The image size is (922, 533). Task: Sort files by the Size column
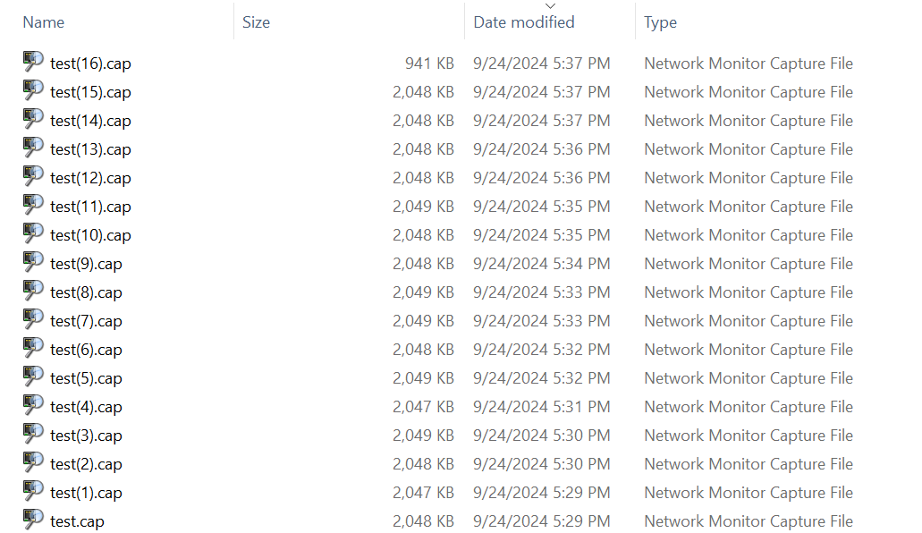tap(256, 22)
